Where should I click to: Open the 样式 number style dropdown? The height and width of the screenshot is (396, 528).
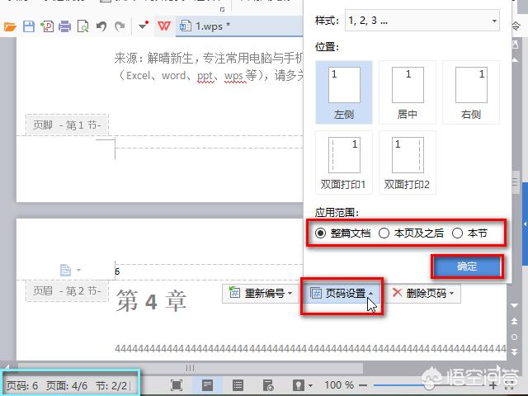tap(422, 21)
